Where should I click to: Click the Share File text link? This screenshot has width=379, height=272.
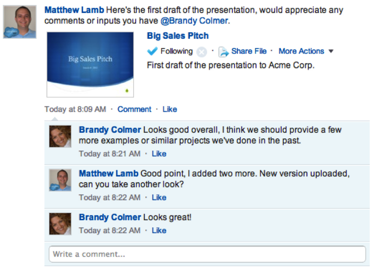click(x=249, y=51)
